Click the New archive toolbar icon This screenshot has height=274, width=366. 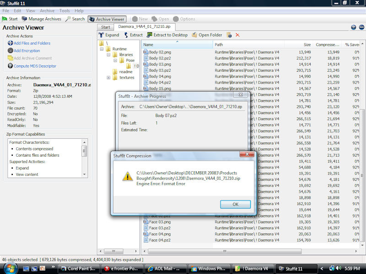(x=140, y=19)
